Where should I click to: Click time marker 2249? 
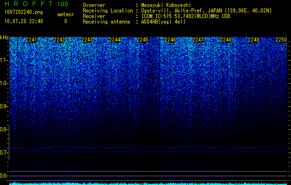click(254, 40)
